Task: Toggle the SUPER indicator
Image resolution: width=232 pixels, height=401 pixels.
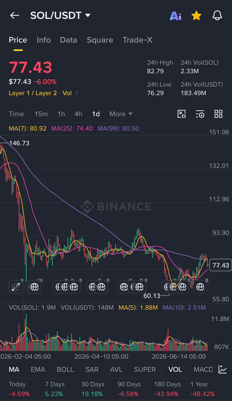Action: point(145,369)
